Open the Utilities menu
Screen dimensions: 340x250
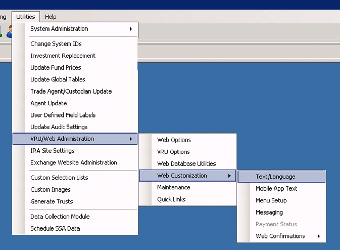click(25, 17)
